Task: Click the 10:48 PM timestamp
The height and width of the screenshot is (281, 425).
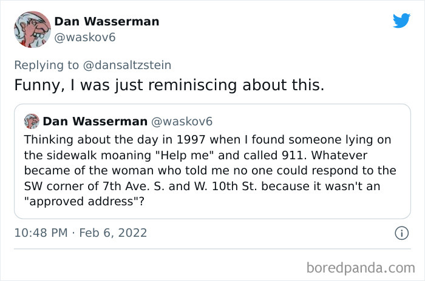Action: click(x=42, y=233)
